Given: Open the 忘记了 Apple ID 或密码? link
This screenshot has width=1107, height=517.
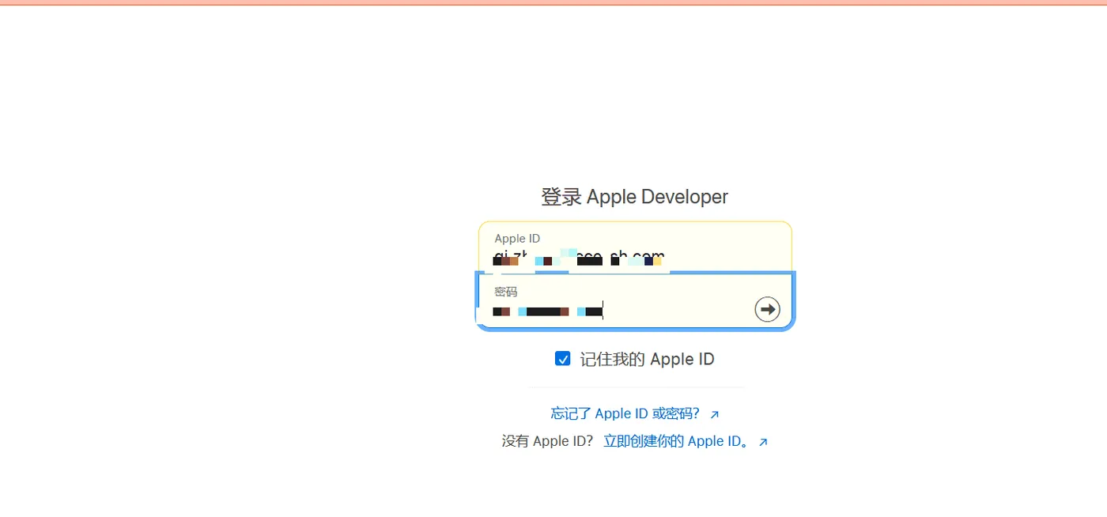Looking at the screenshot, I should pyautogui.click(x=635, y=413).
